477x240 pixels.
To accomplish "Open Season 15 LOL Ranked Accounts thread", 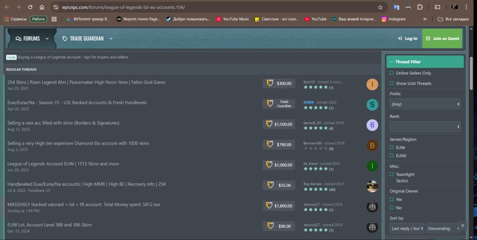I will [77, 102].
